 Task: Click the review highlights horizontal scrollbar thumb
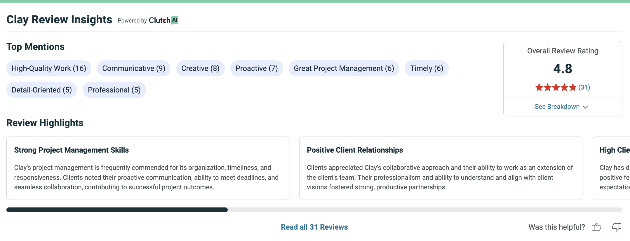coord(117,210)
